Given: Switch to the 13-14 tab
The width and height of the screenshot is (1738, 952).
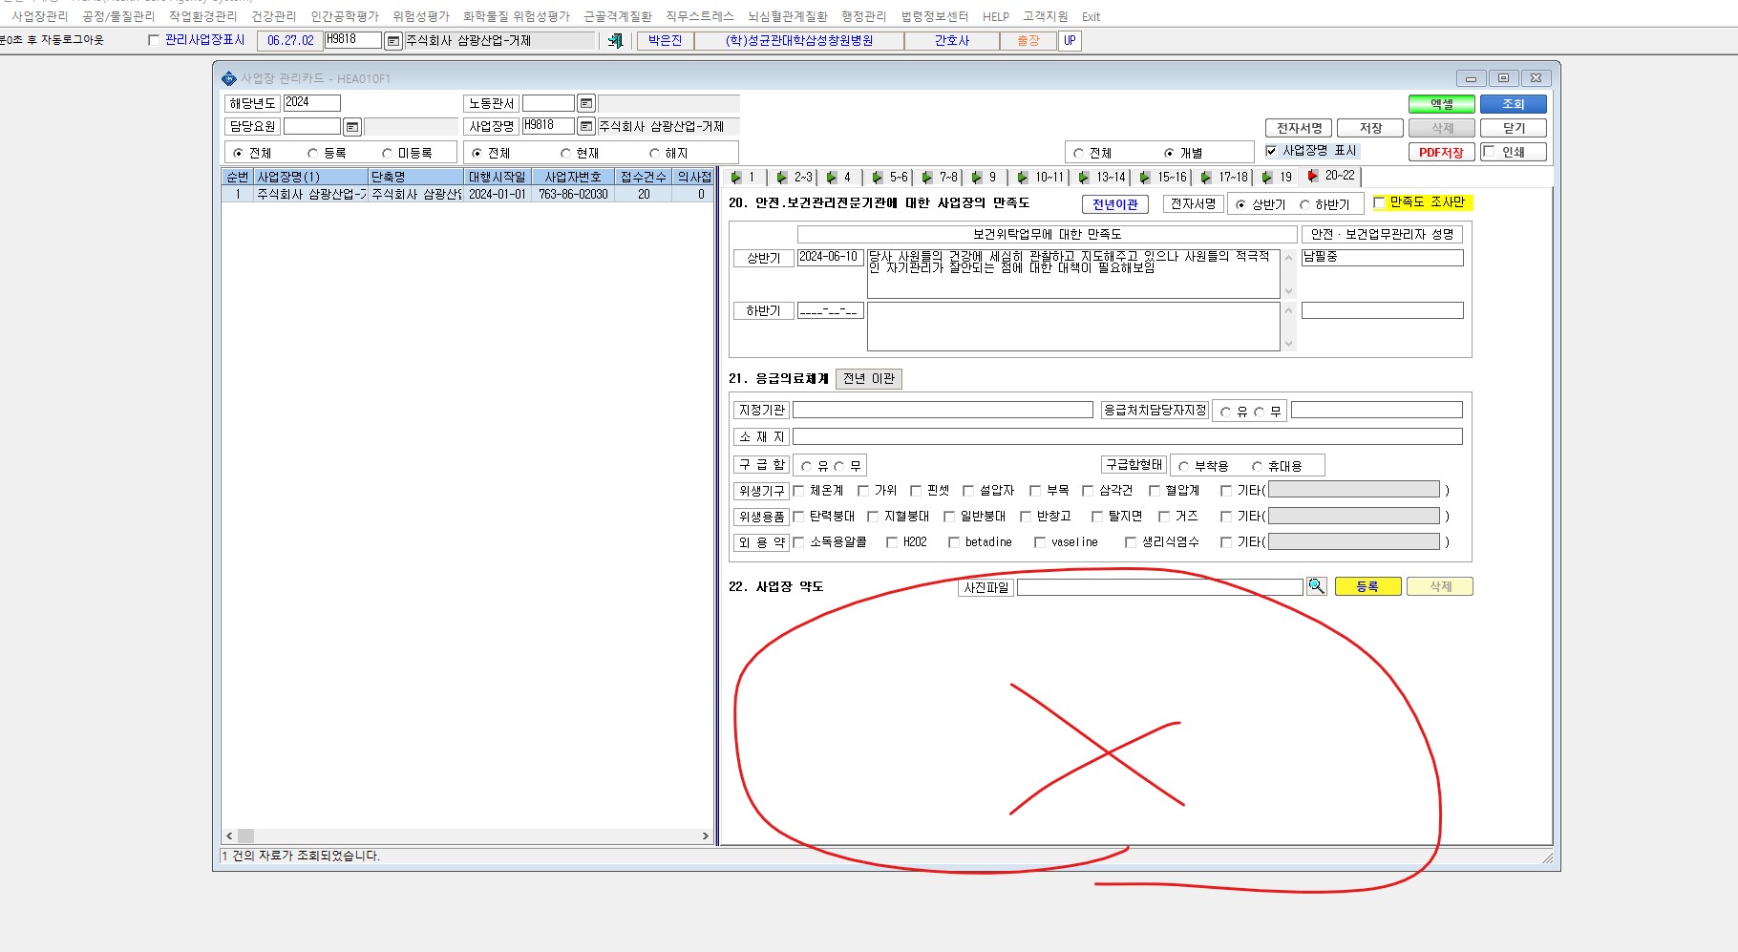Looking at the screenshot, I should 1103,177.
